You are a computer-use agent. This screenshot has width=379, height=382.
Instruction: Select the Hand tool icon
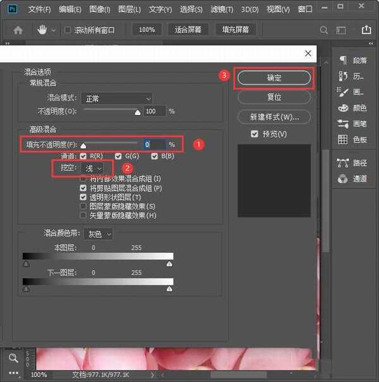tap(42, 30)
